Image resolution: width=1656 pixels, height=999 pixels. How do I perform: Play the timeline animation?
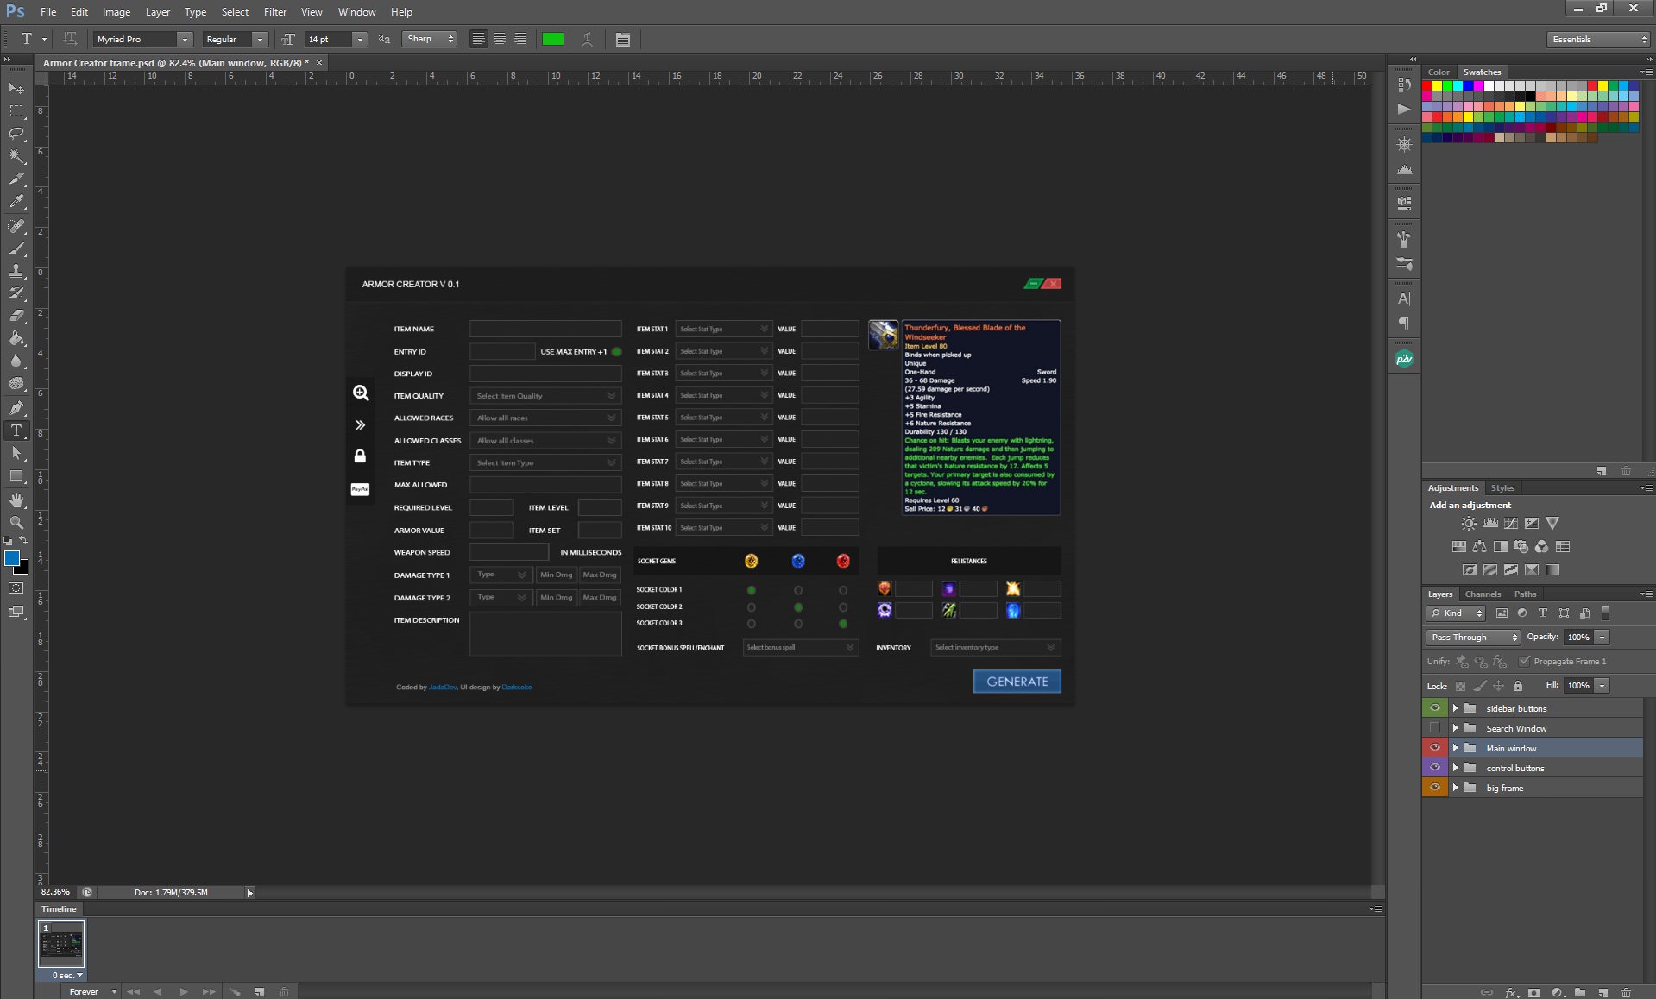pos(183,992)
